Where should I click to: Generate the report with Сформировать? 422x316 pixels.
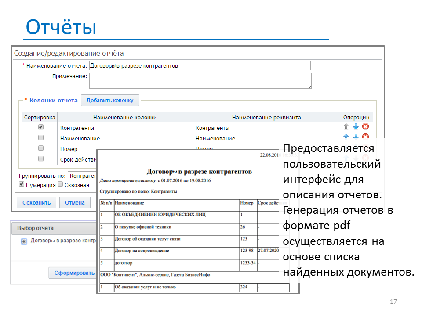coord(73,273)
